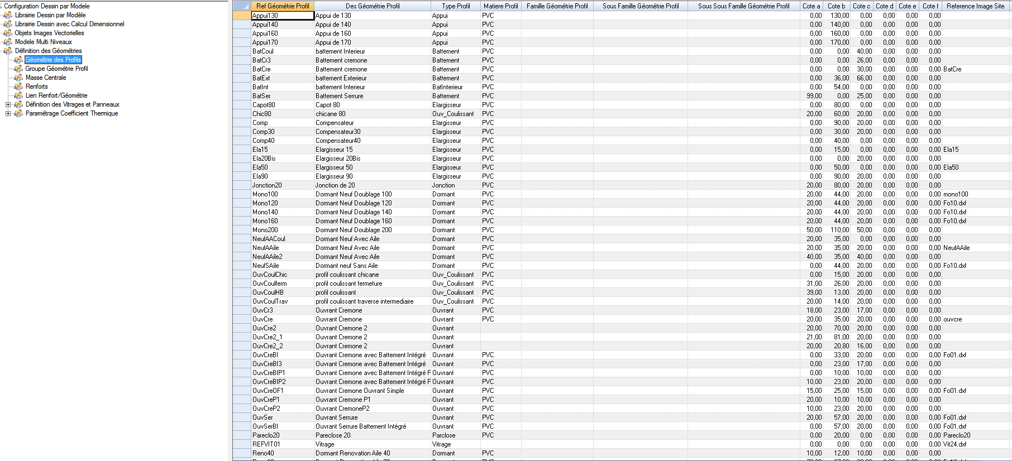This screenshot has height=461, width=1012.
Task: Click the Type Profil column header
Action: click(x=456, y=6)
